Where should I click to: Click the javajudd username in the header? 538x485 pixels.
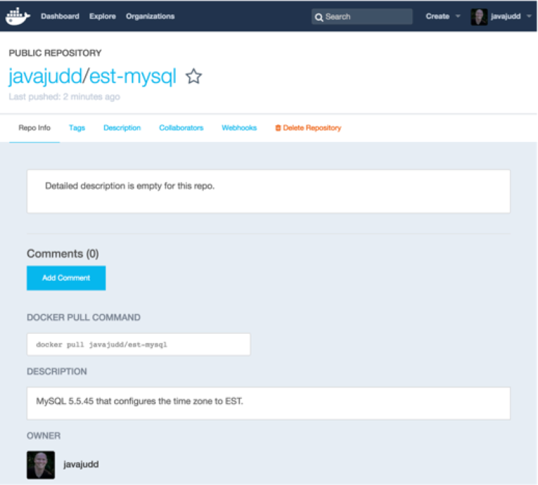coord(506,16)
